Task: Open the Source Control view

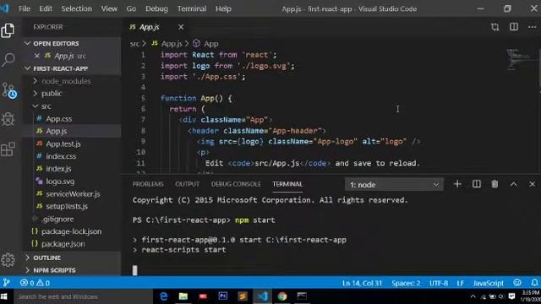Action: (8, 90)
